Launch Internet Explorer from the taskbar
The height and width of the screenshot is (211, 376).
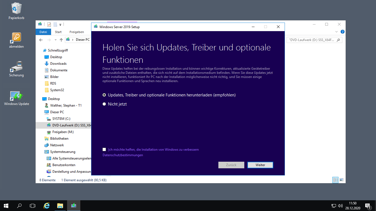coord(47,205)
